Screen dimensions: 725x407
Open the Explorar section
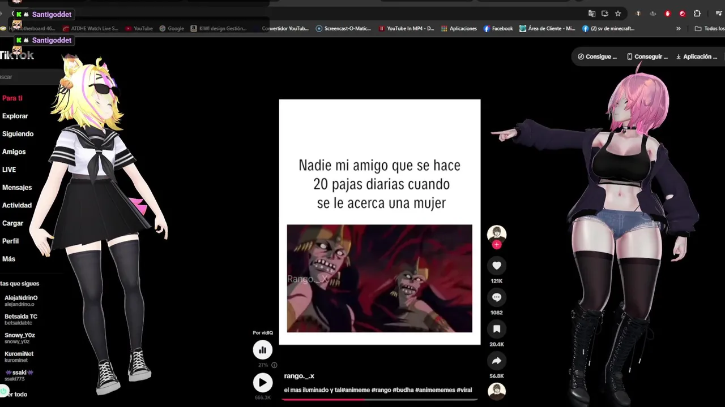[15, 116]
